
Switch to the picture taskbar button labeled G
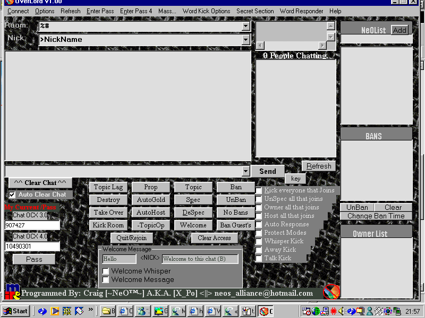coord(161,311)
